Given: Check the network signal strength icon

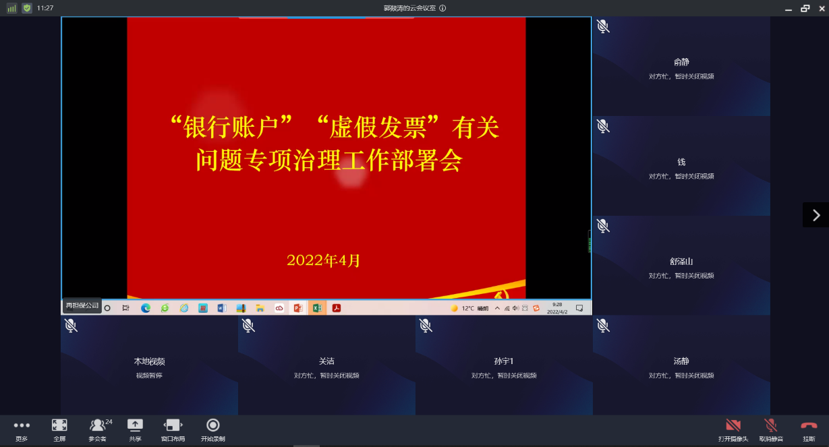Looking at the screenshot, I should pos(11,8).
